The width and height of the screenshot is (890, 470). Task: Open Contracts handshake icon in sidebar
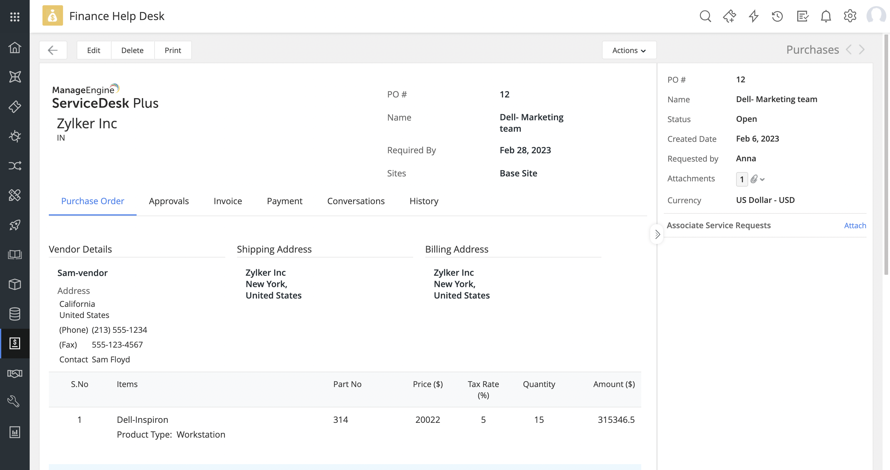[15, 373]
